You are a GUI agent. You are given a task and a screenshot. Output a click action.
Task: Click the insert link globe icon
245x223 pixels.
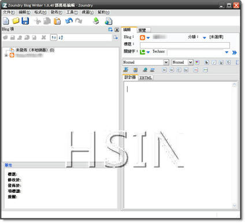point(145,70)
